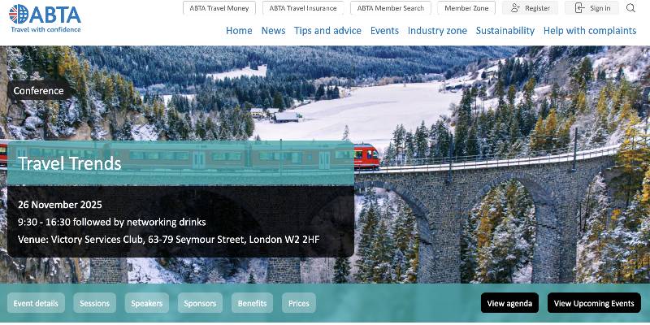Screen dimensions: 650x325
Task: Select Tips and advice menu
Action: coord(327,31)
